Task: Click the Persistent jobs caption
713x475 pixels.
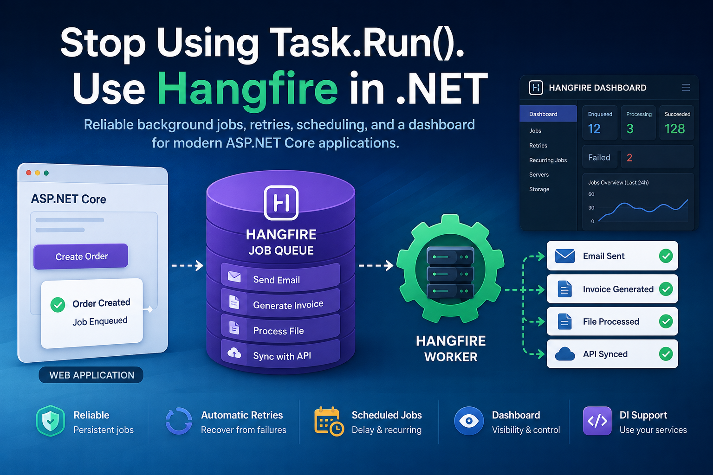Action: [104, 430]
